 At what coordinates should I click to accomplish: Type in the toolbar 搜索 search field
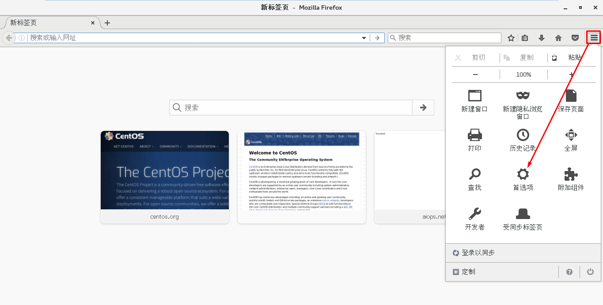(x=444, y=38)
